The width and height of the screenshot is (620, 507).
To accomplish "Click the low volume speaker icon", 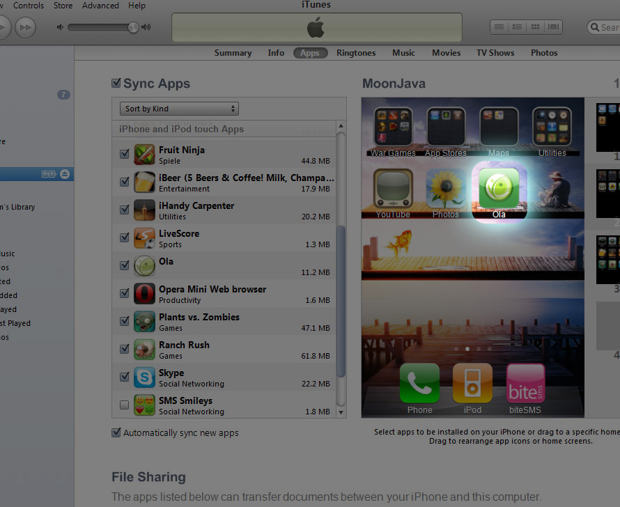I will click(x=60, y=27).
